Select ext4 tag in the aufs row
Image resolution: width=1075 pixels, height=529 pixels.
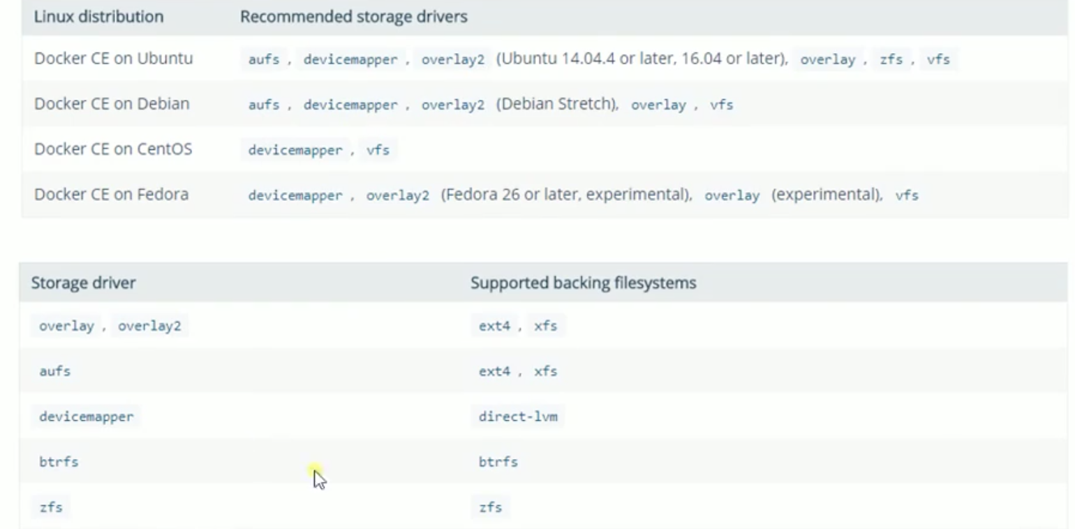tap(494, 371)
